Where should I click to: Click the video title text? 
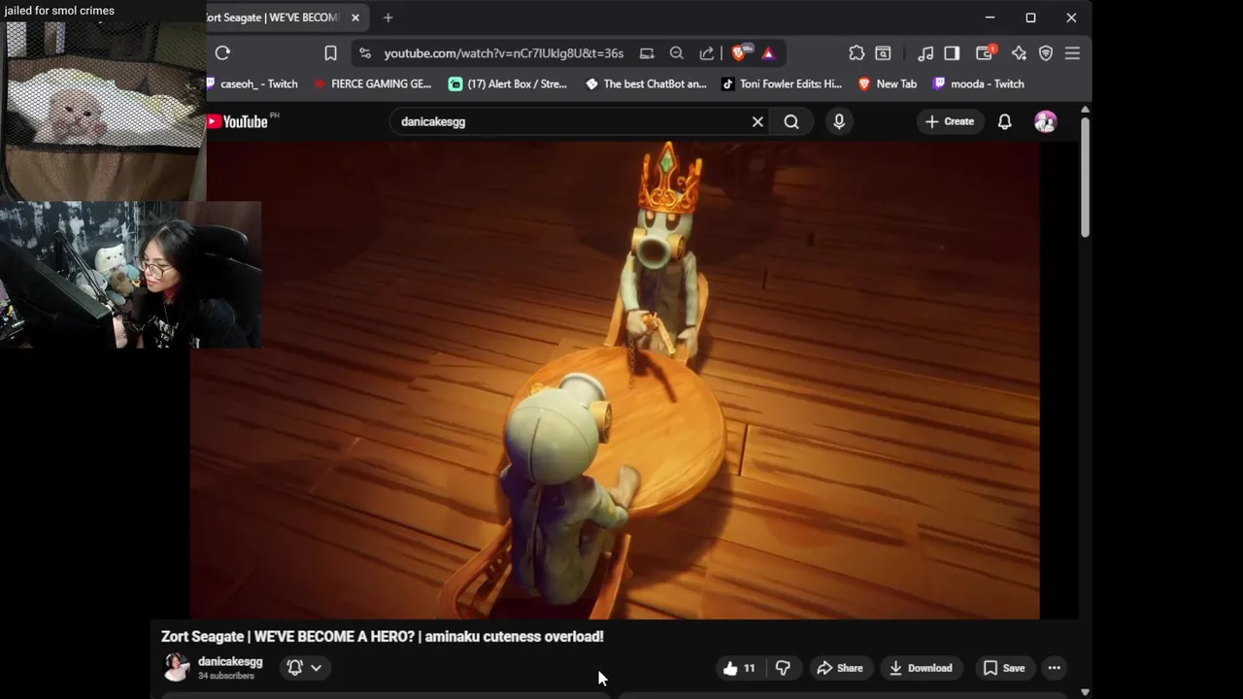click(383, 637)
